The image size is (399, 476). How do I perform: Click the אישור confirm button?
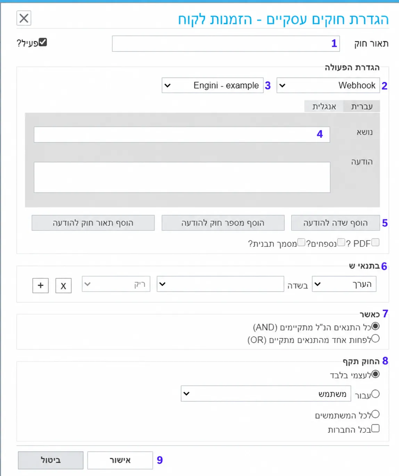coord(120,460)
